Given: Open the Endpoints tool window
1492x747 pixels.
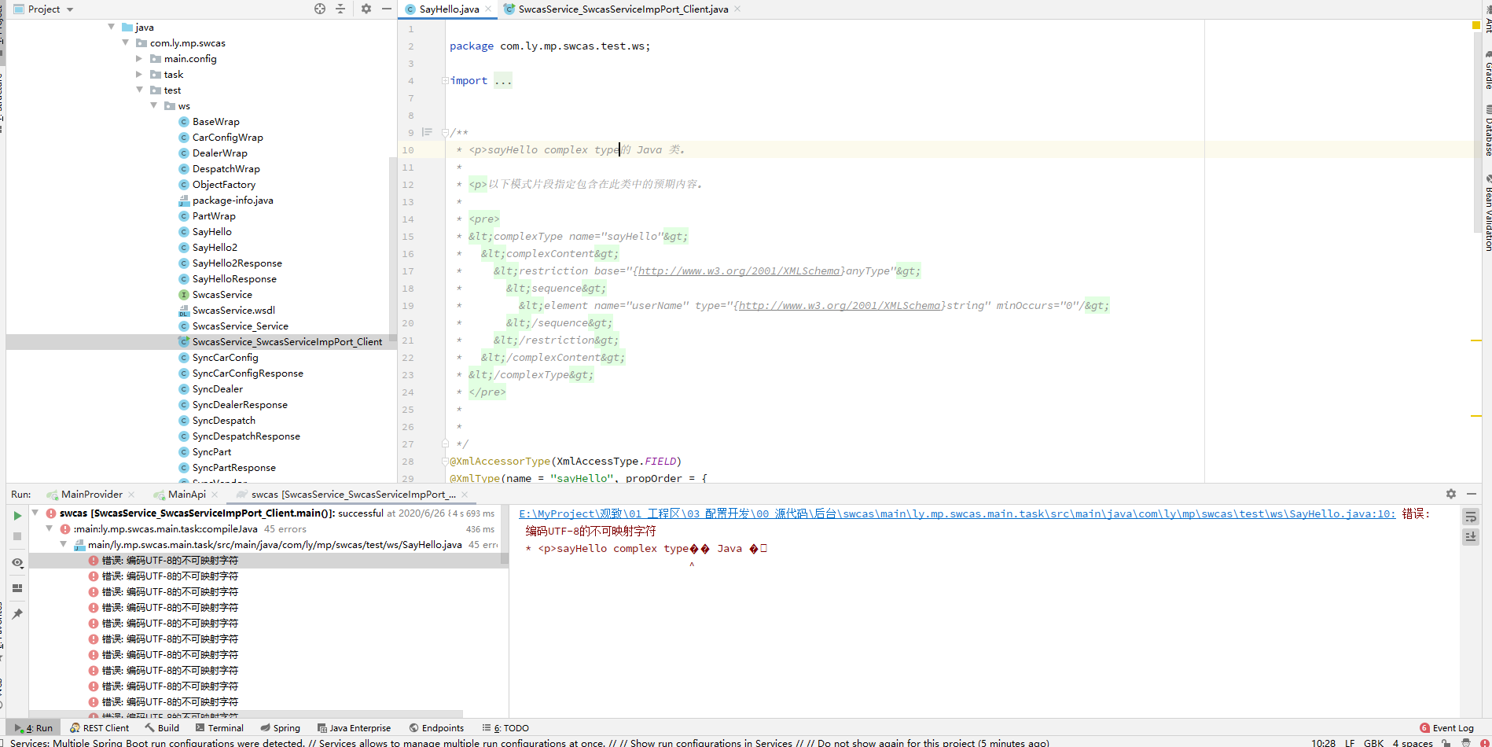Looking at the screenshot, I should point(436,728).
